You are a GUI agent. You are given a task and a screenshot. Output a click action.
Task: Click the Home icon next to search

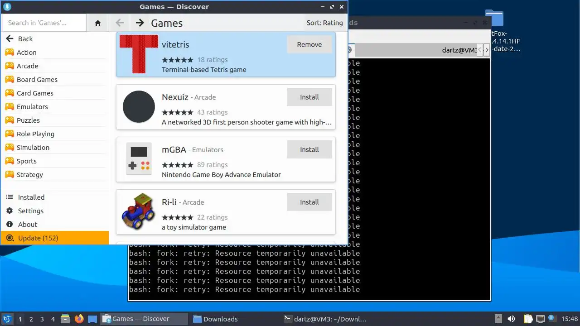(x=98, y=23)
